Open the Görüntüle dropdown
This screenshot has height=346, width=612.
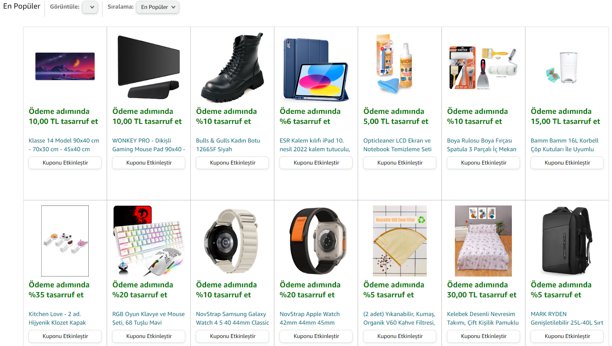pos(90,7)
